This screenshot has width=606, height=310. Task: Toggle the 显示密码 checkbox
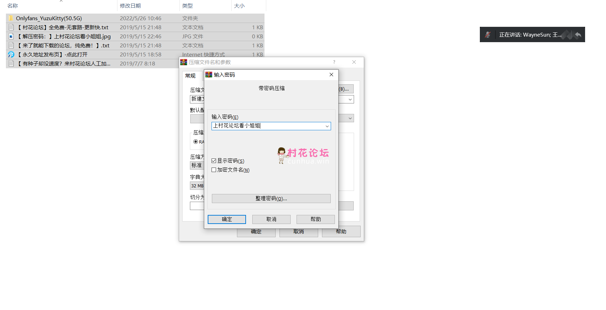pos(214,161)
